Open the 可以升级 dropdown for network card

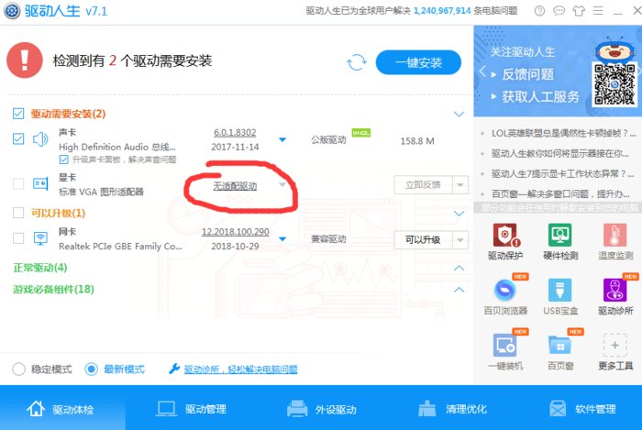[x=460, y=239]
